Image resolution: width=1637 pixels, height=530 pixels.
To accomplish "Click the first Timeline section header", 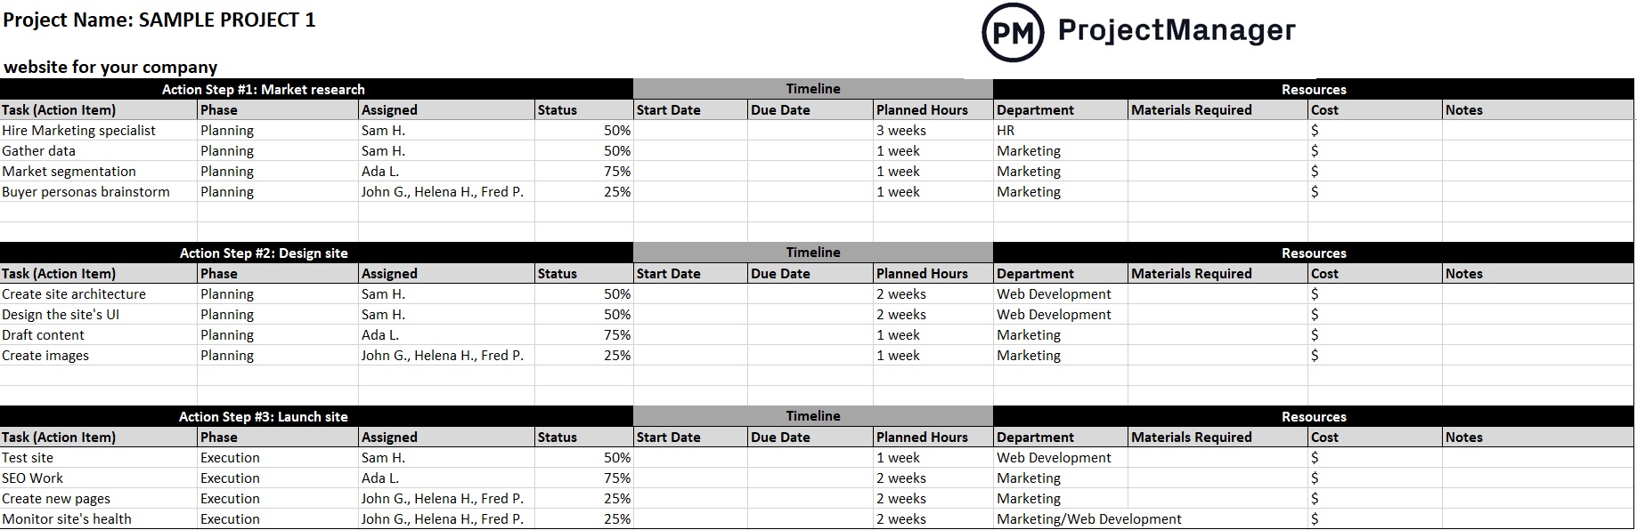I will (x=813, y=89).
